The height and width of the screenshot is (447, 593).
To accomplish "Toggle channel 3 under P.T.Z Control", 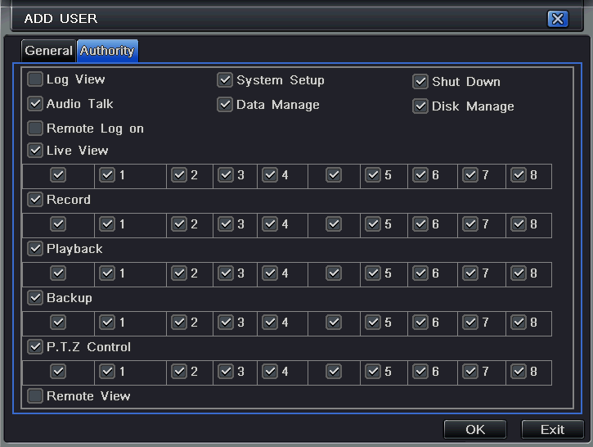I will pyautogui.click(x=226, y=372).
